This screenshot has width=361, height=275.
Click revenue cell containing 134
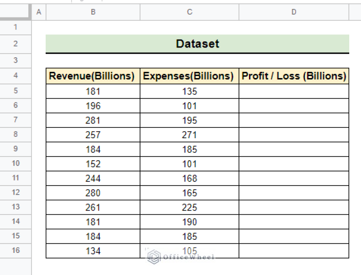pyautogui.click(x=93, y=251)
